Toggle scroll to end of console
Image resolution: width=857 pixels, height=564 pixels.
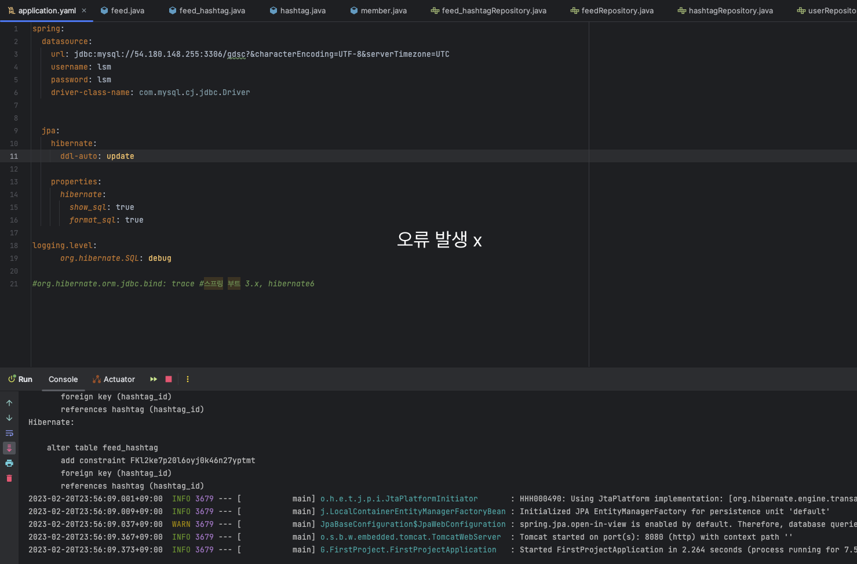tap(9, 448)
